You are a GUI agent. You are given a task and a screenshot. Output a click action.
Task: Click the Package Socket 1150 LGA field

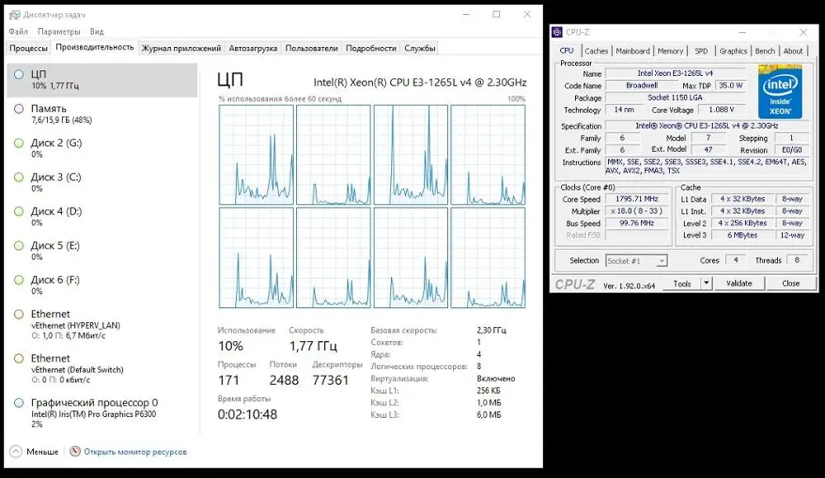[x=676, y=98]
